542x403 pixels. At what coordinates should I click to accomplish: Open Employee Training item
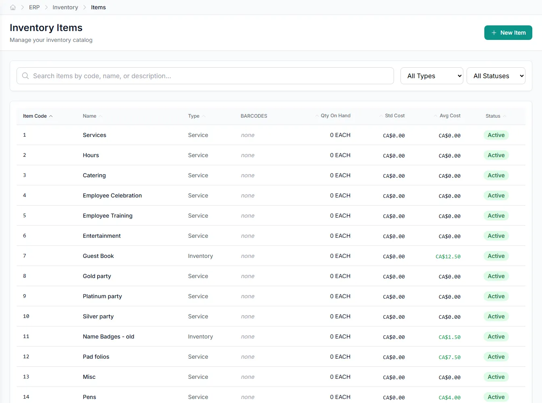point(108,216)
